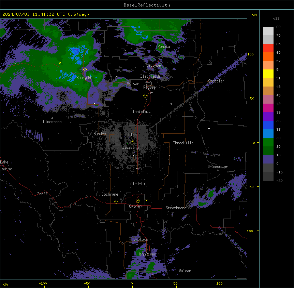Select the yellow diamond marker south of RedDeer
The height and width of the screenshot is (288, 294).
click(145, 96)
